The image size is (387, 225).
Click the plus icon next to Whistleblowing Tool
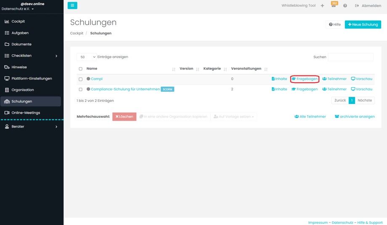click(322, 5)
